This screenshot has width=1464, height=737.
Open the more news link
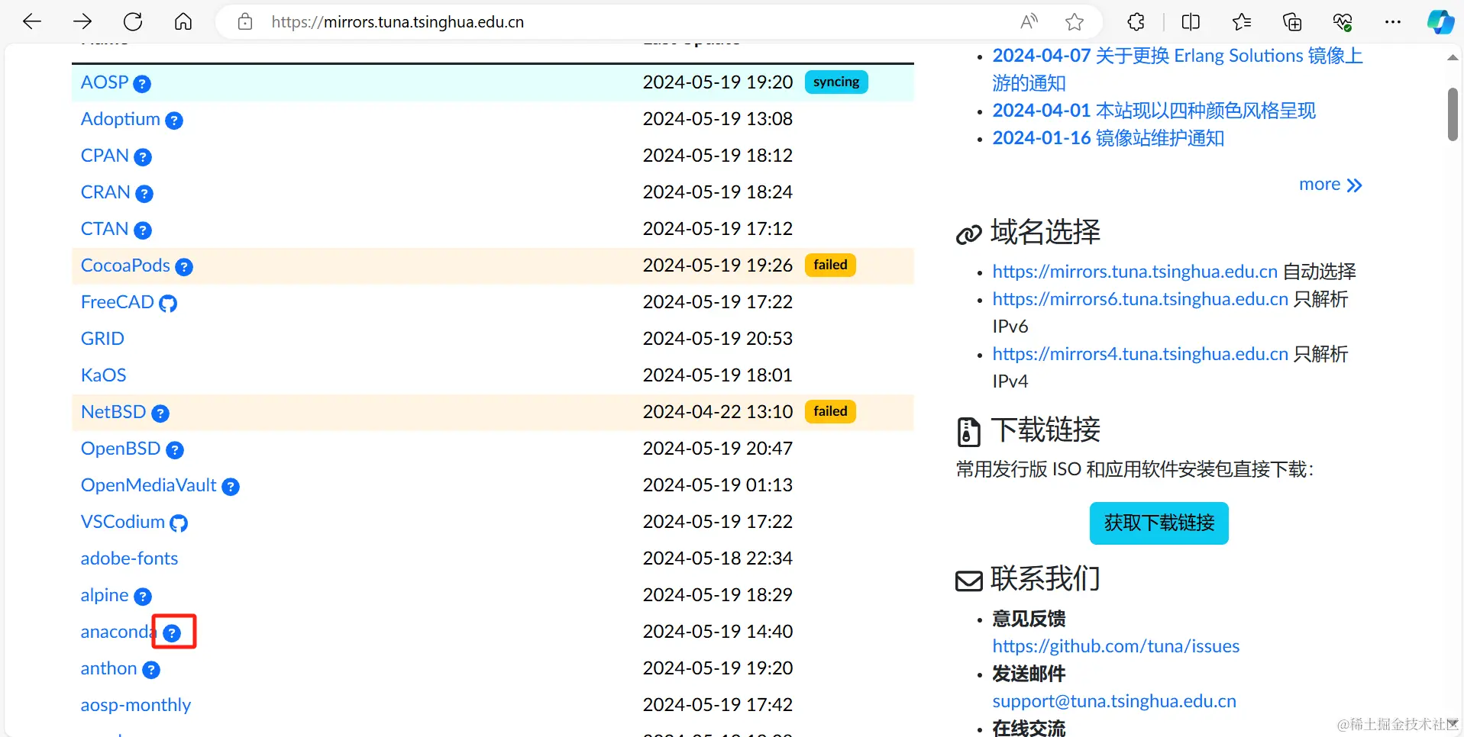1330,185
